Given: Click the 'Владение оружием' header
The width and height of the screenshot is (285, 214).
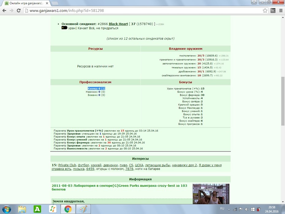Looking at the screenshot, I should [185, 49].
